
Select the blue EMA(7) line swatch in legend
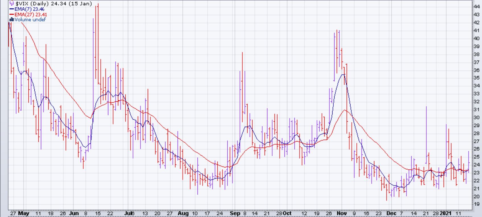point(12,9)
